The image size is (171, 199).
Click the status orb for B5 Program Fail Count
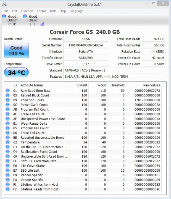[x=8, y=128]
